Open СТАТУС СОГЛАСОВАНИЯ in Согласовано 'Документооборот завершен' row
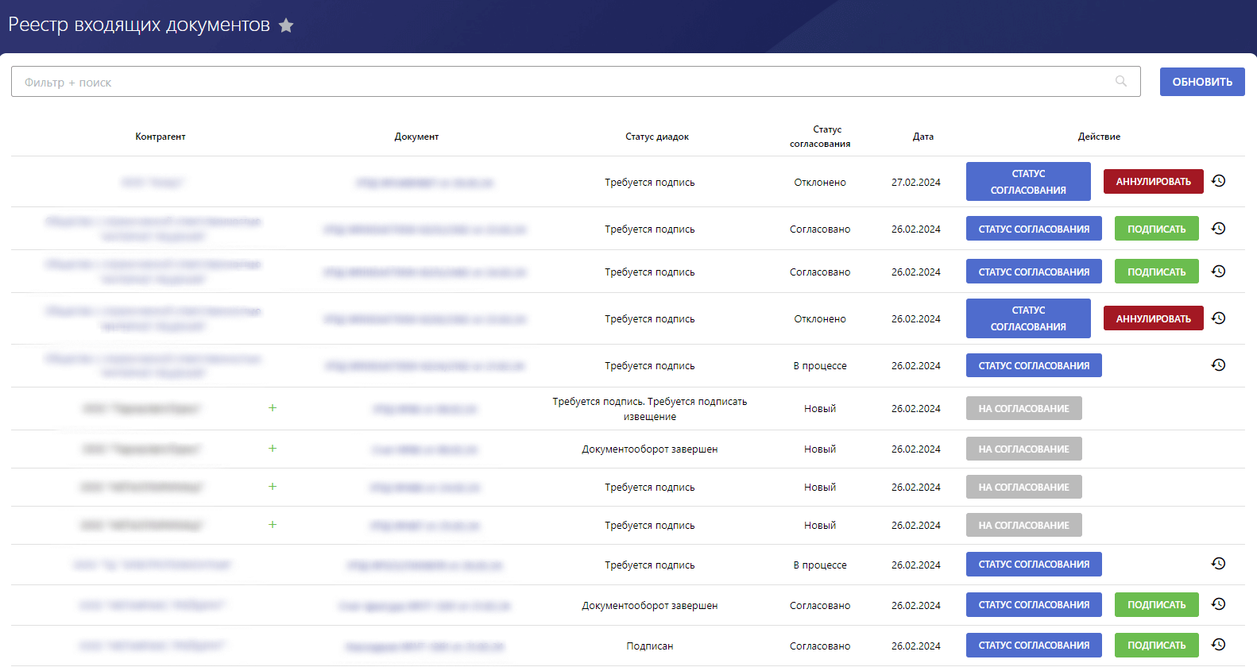Screen dimensions: 1257x667 click(1034, 604)
